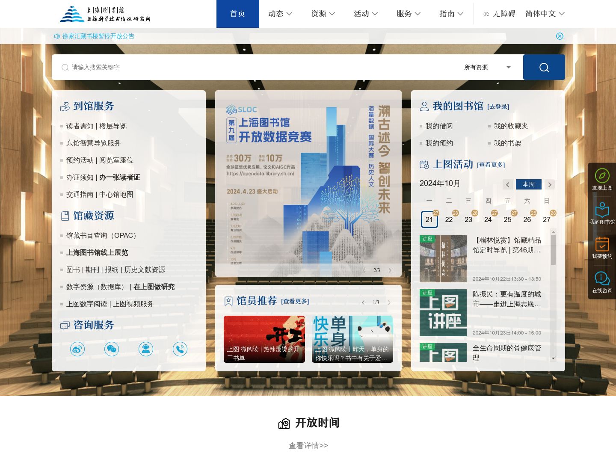Click the blue search magnifier button
Screen dimensions: 616x462
click(544, 67)
